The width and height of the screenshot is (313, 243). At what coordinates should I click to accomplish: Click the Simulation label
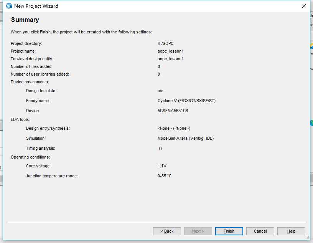pos(36,138)
